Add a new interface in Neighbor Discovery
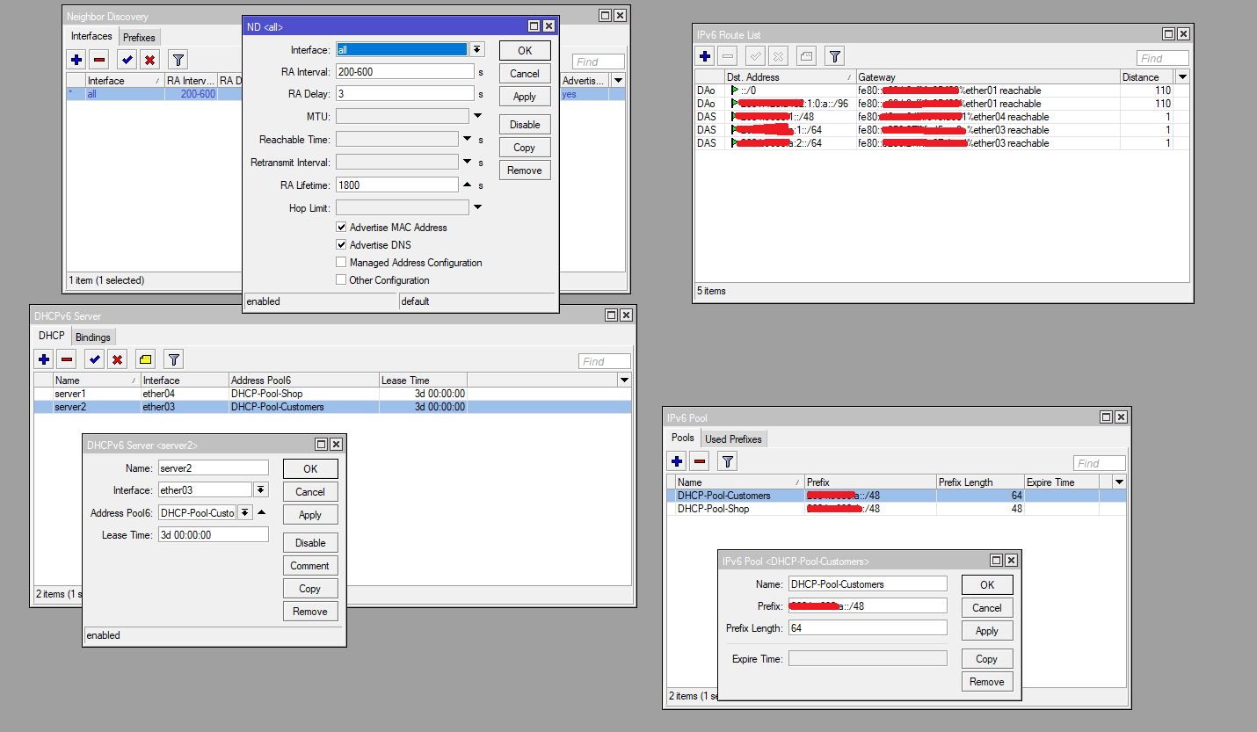1257x732 pixels. [76, 59]
